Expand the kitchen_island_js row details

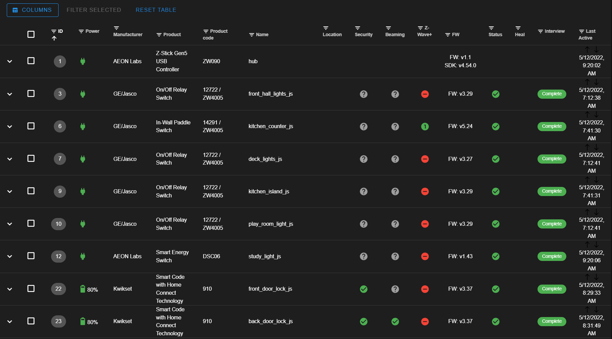(x=10, y=191)
